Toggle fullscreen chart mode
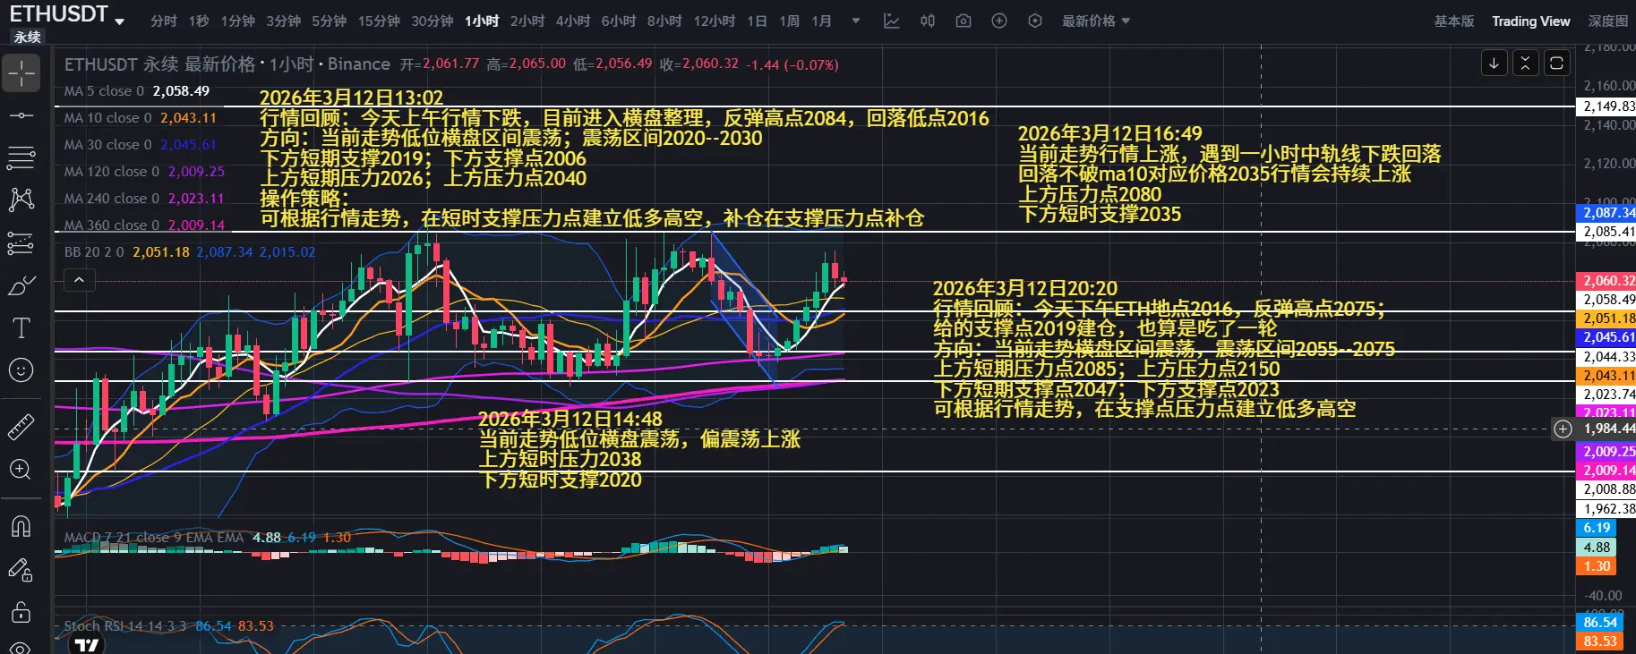1636x654 pixels. (x=1556, y=63)
